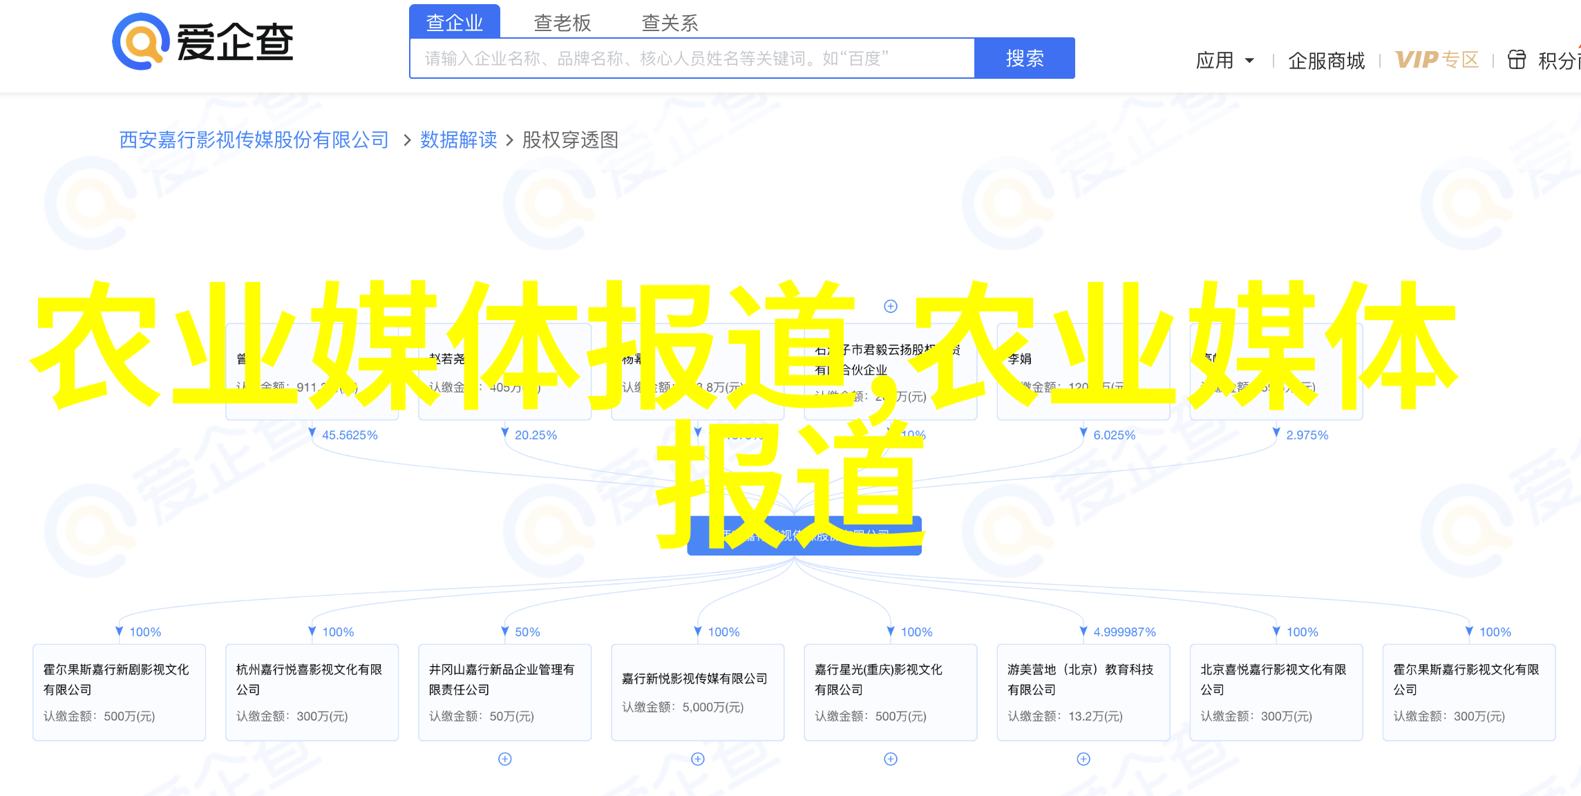The width and height of the screenshot is (1581, 796).
Task: Expand children under 井冈山嘉行新品企业管理 node
Action: [505, 759]
